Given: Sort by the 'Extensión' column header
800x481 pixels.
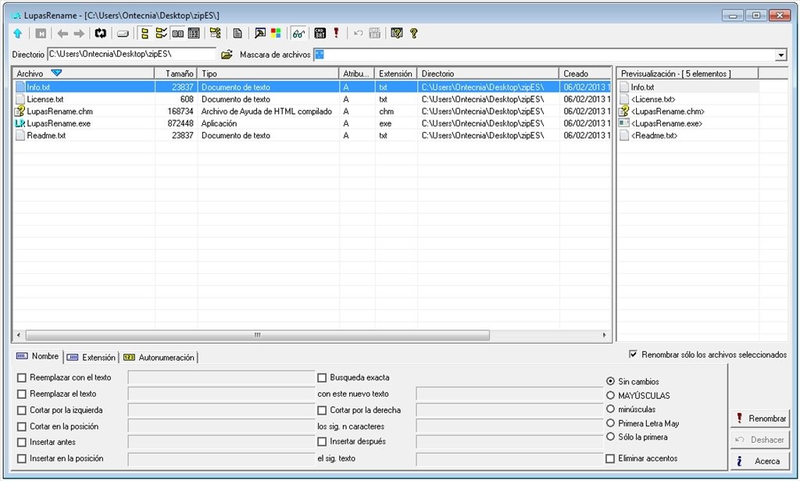Looking at the screenshot, I should pyautogui.click(x=395, y=73).
